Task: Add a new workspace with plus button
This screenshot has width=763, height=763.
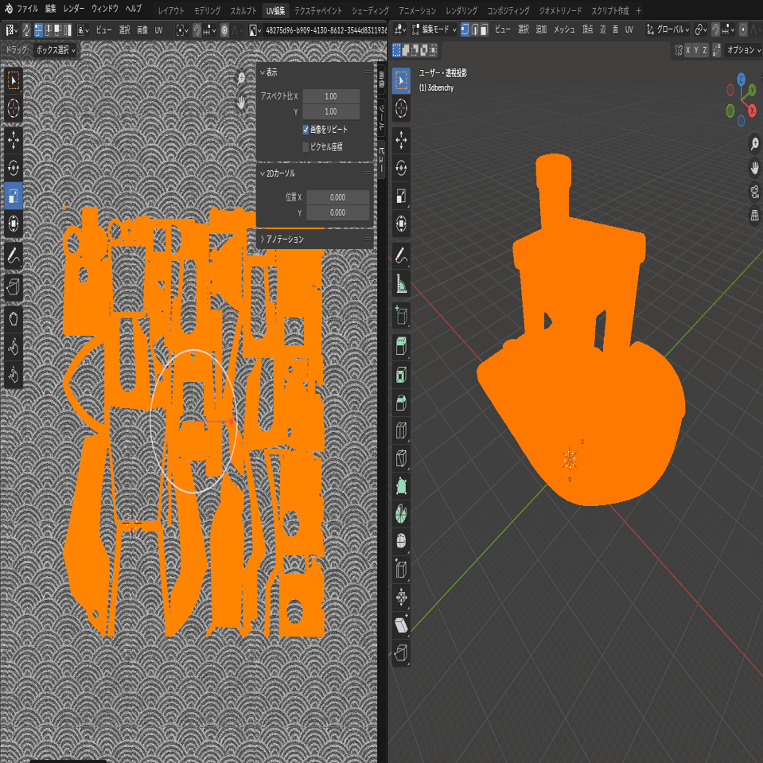Action: pyautogui.click(x=638, y=10)
